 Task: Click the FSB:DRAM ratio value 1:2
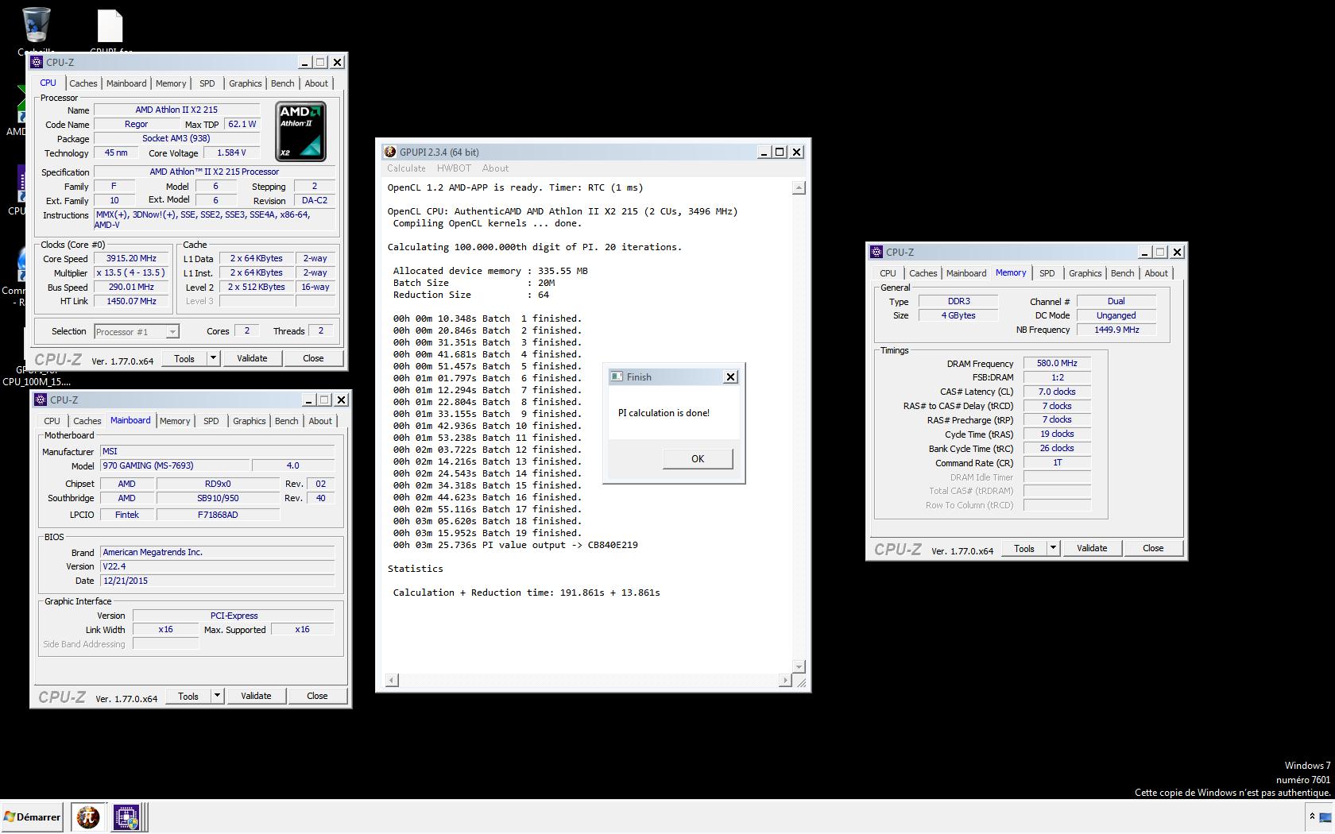point(1057,377)
